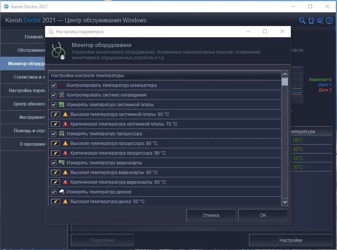Image resolution: width=337 pixels, height=250 pixels.
Task: Edit critical video card temperature 90 °C pencil
Action: (56, 182)
